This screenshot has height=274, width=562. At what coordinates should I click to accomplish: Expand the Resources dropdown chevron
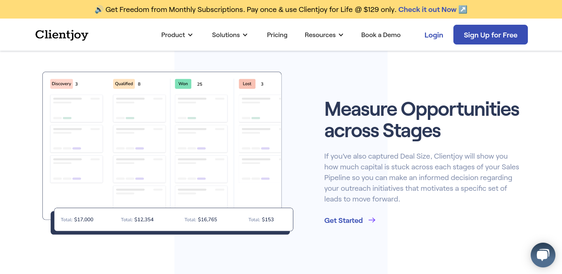pyautogui.click(x=341, y=35)
